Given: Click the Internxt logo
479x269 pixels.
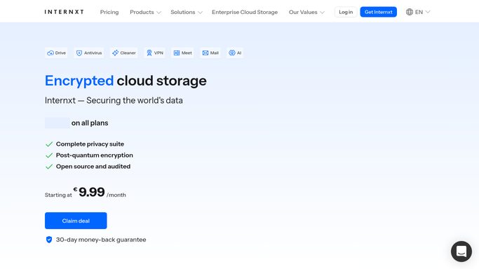Looking at the screenshot, I should (x=64, y=12).
